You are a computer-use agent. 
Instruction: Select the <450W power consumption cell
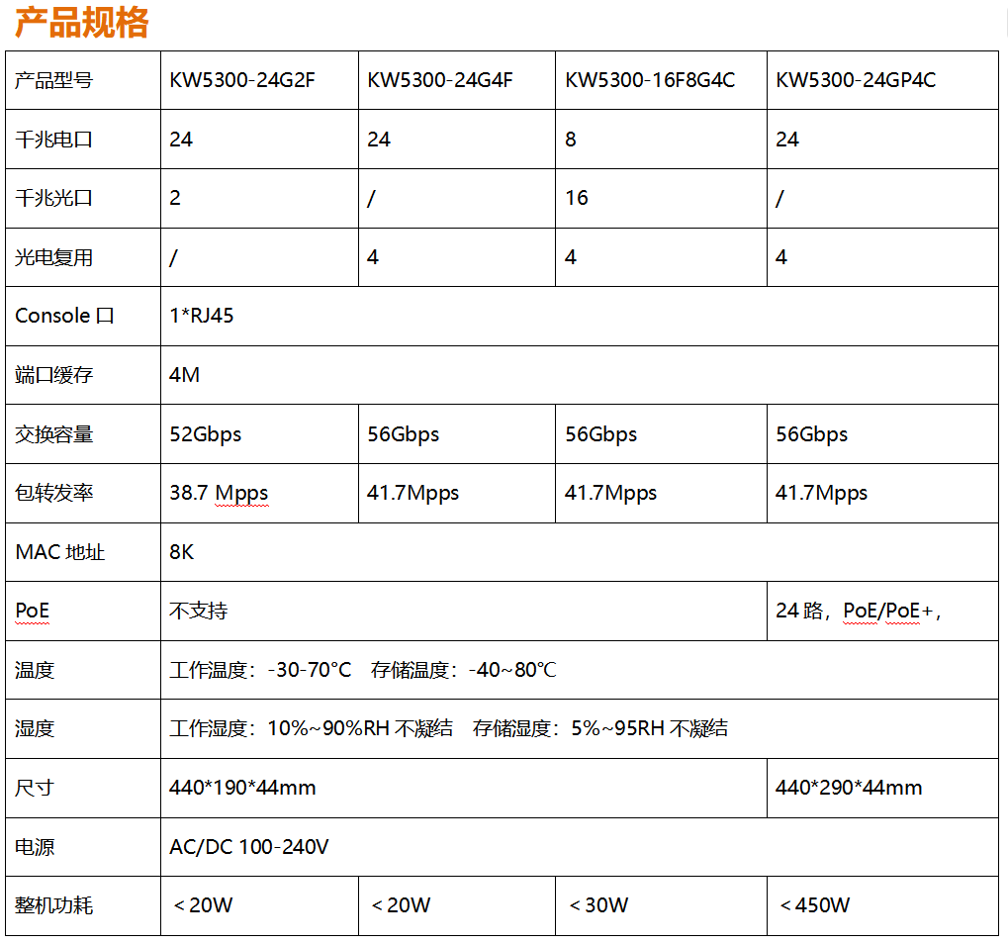pyautogui.click(x=814, y=905)
